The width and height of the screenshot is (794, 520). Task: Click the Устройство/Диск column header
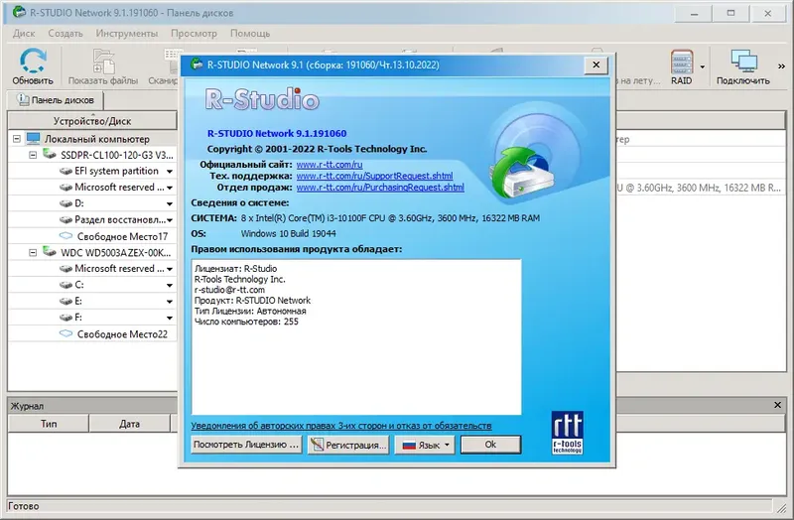(x=92, y=121)
